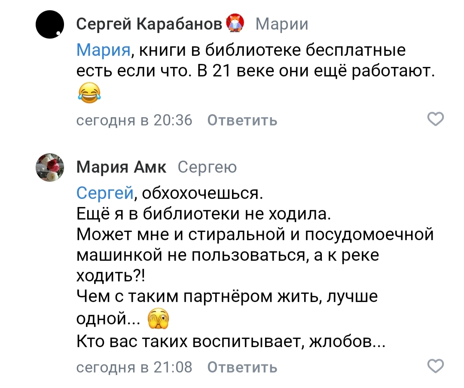This screenshot has height=388, width=464.
Task: Click the badge icon beside Сергей Карабанов's name
Action: pyautogui.click(x=235, y=23)
